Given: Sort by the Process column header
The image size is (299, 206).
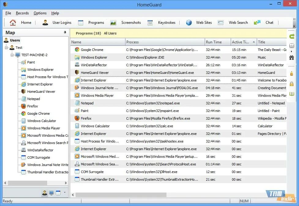Looking at the screenshot, I should (x=165, y=42).
